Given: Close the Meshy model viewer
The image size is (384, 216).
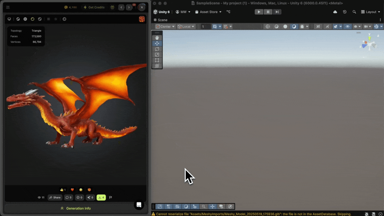Looking at the screenshot, I should pyautogui.click(x=142, y=7).
